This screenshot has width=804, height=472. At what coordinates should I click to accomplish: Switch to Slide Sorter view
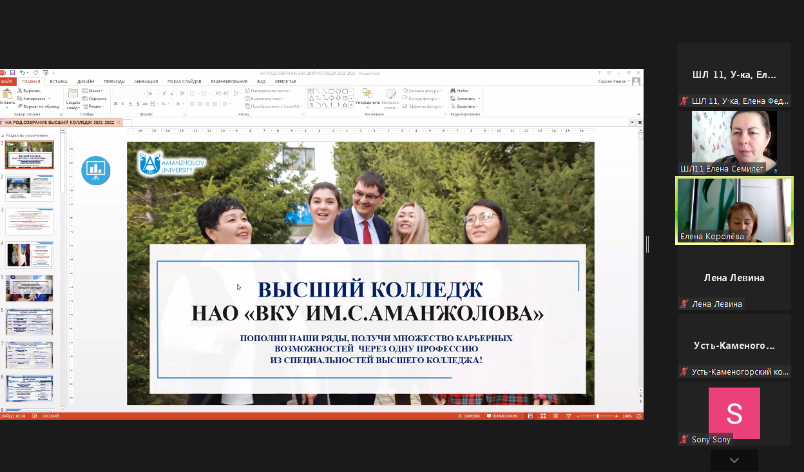pyautogui.click(x=543, y=416)
